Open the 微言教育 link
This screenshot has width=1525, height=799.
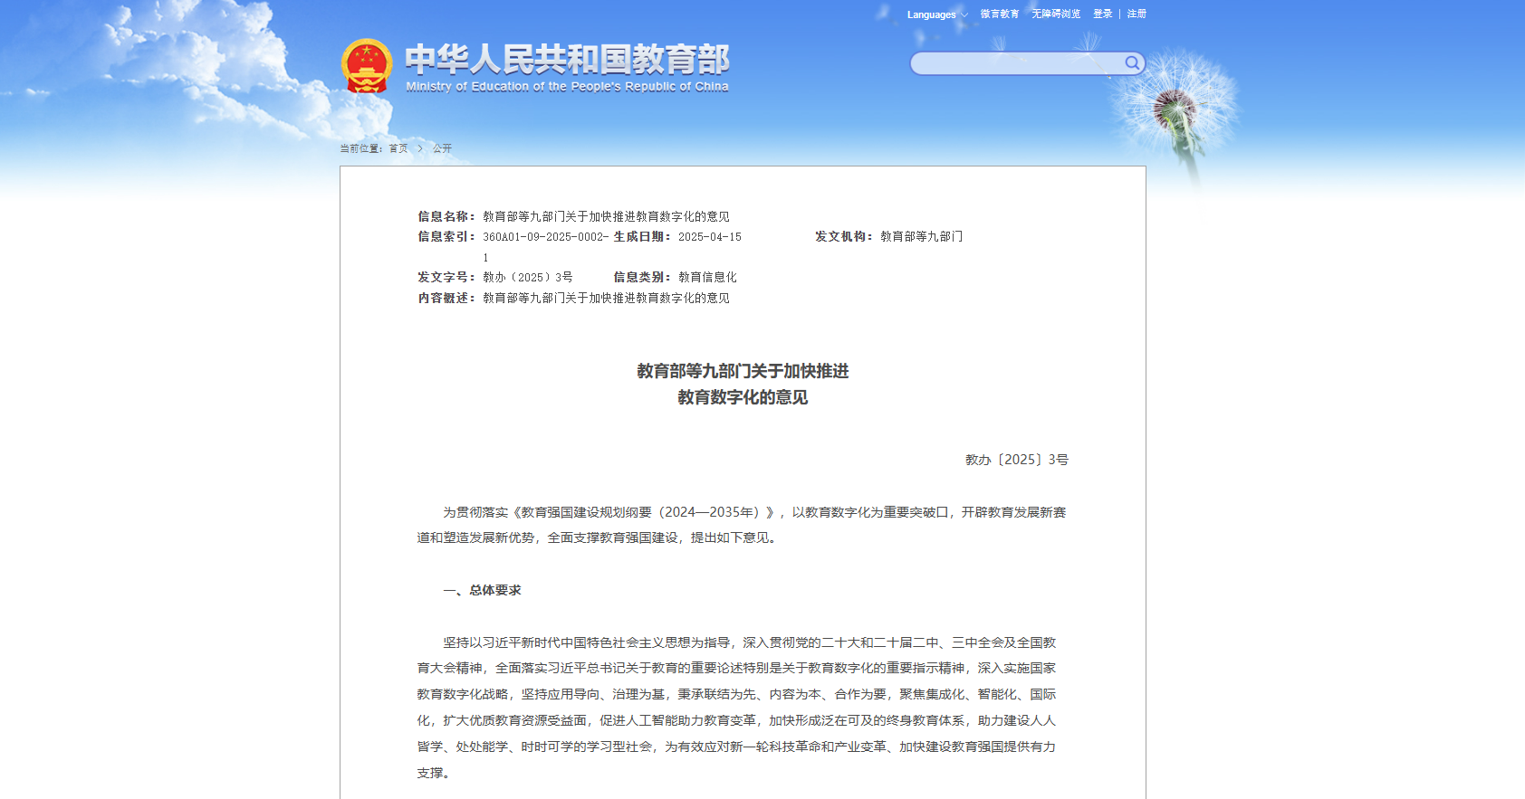999,14
